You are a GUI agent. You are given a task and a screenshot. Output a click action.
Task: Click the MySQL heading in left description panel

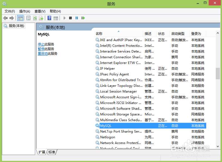pyautogui.click(x=44, y=34)
